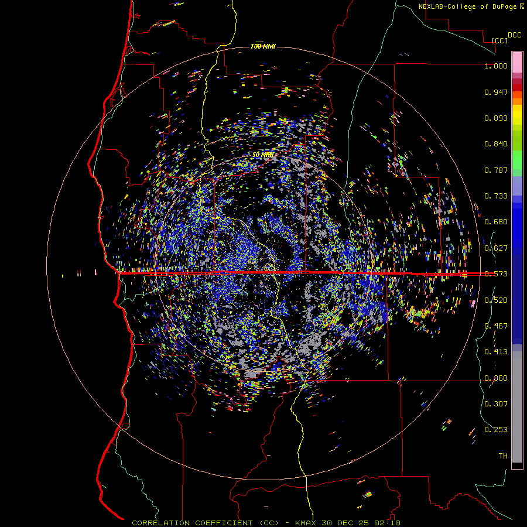Pick the bright green color bar segment
This screenshot has width=527, height=527.
tap(517, 160)
